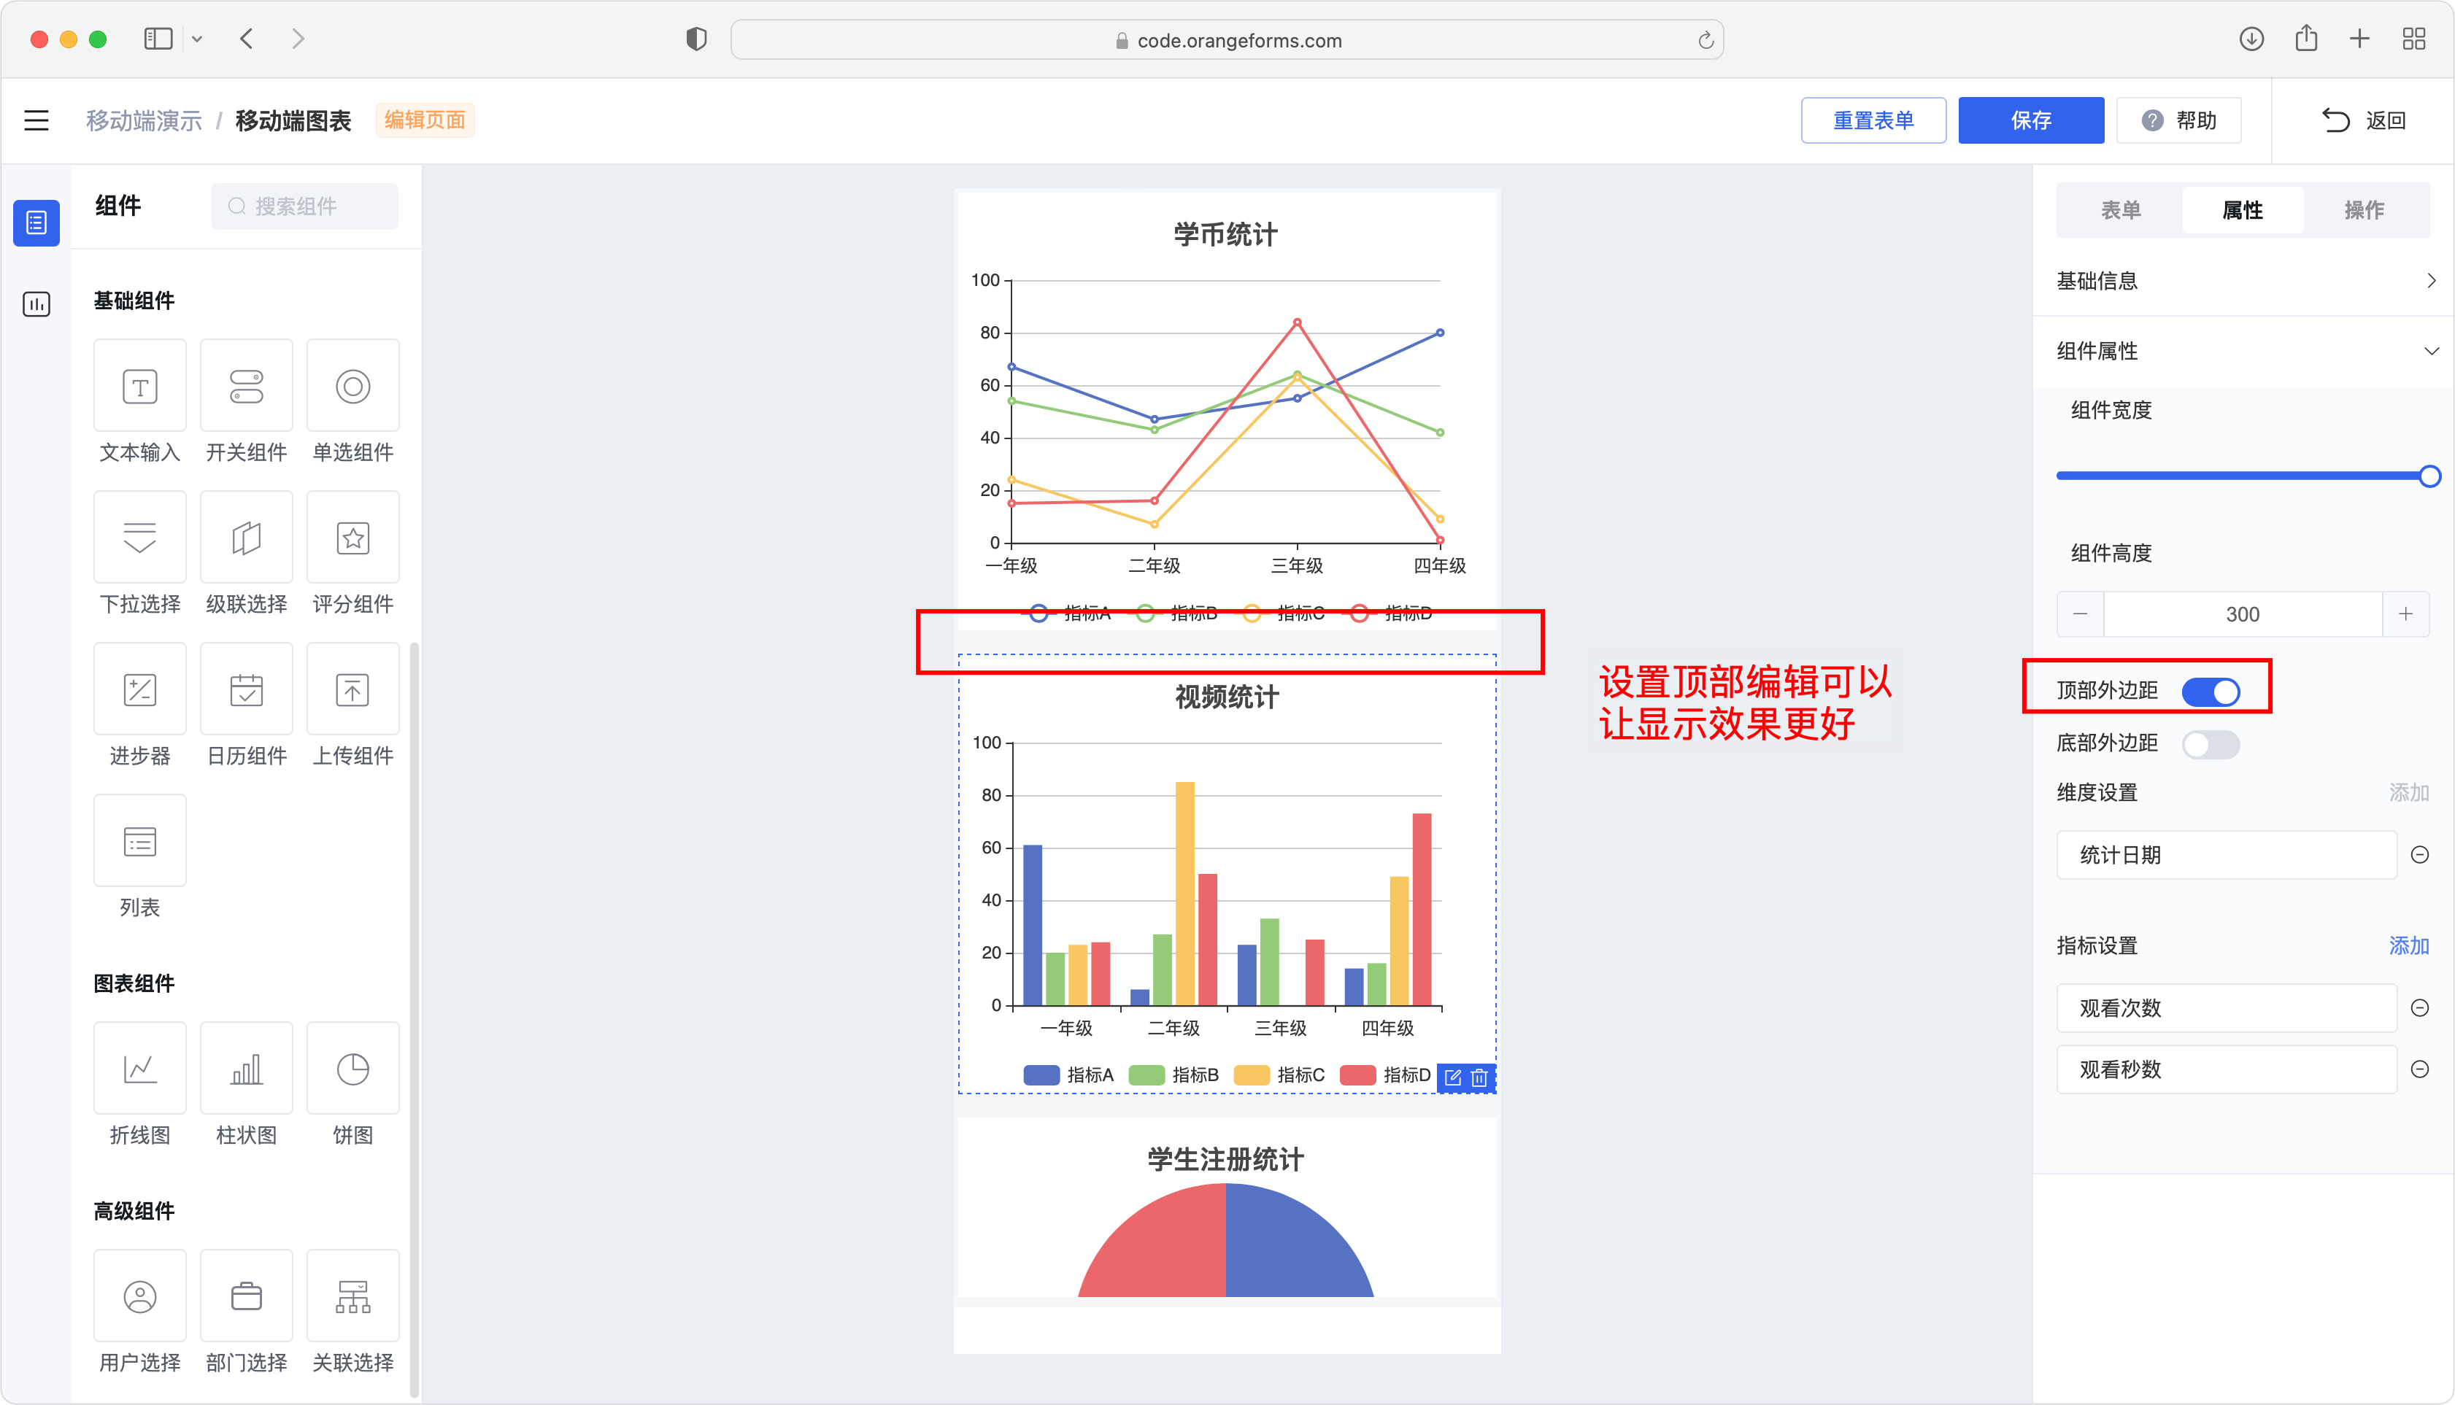The height and width of the screenshot is (1405, 2455).
Task: Click the 保存 save button
Action: pos(2031,120)
